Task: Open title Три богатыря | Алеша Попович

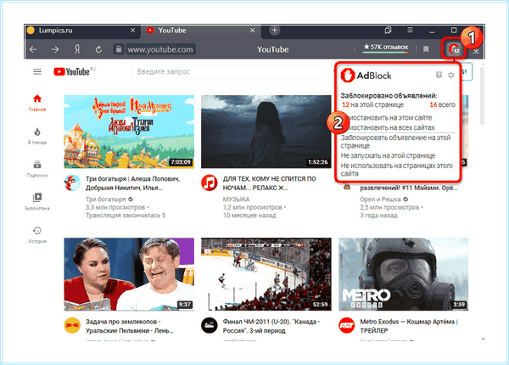Action: tap(133, 183)
